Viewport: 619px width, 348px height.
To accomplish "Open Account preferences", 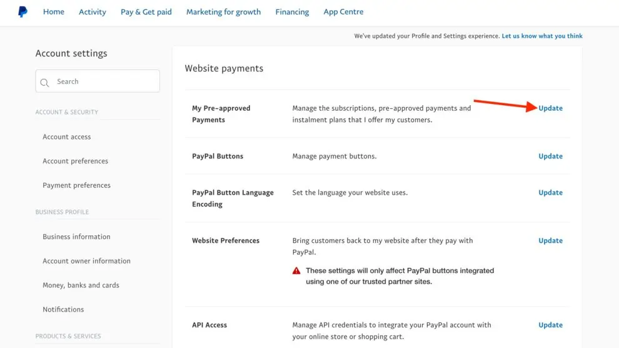I will [76, 161].
